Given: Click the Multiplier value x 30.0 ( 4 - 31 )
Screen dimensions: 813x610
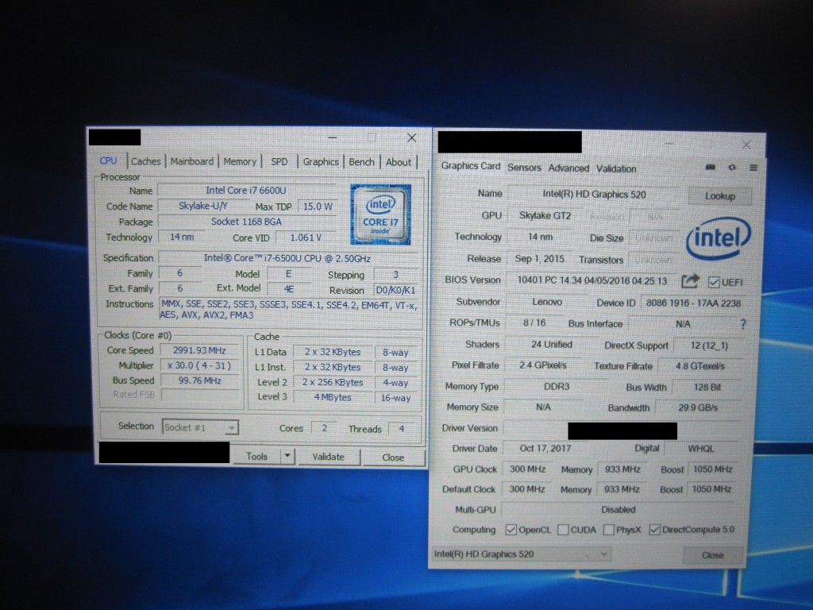Looking at the screenshot, I should point(199,365).
